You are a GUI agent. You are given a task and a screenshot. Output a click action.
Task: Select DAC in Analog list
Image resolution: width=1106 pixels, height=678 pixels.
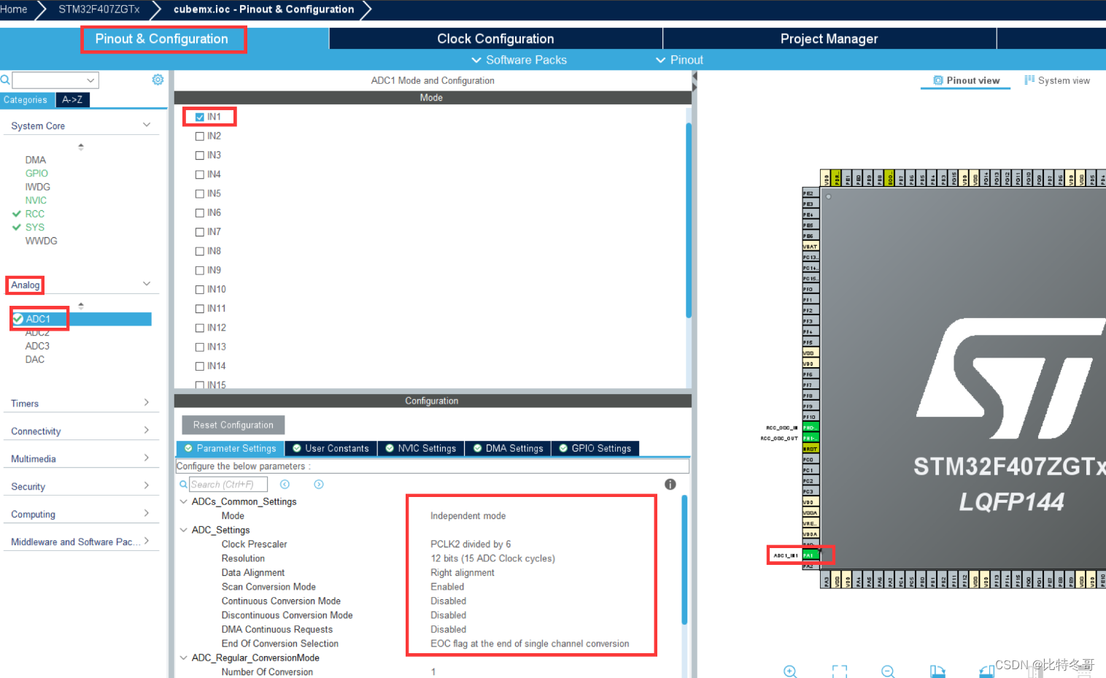click(35, 359)
